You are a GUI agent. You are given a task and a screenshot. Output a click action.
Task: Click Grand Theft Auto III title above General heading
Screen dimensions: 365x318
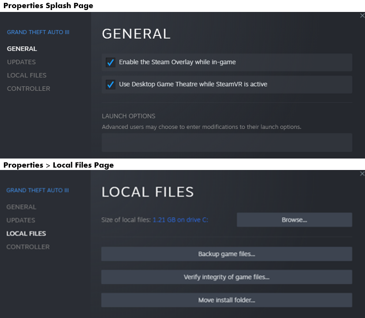[x=38, y=32]
